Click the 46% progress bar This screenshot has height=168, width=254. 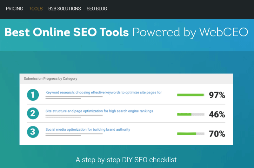click(x=191, y=114)
